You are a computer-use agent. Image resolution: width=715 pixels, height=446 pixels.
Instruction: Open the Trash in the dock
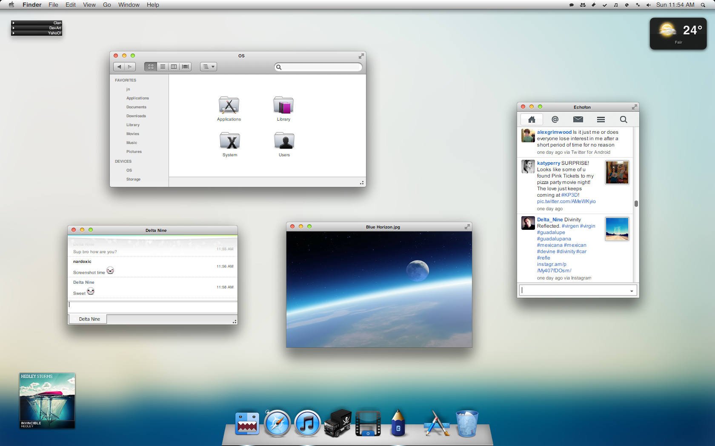tap(467, 423)
